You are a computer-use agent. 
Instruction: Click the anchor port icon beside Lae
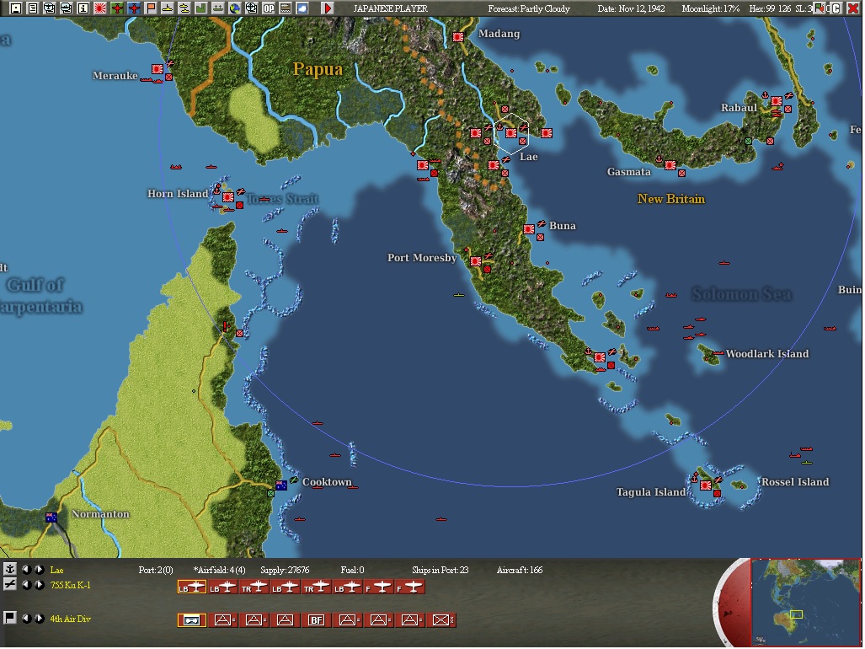(10, 570)
